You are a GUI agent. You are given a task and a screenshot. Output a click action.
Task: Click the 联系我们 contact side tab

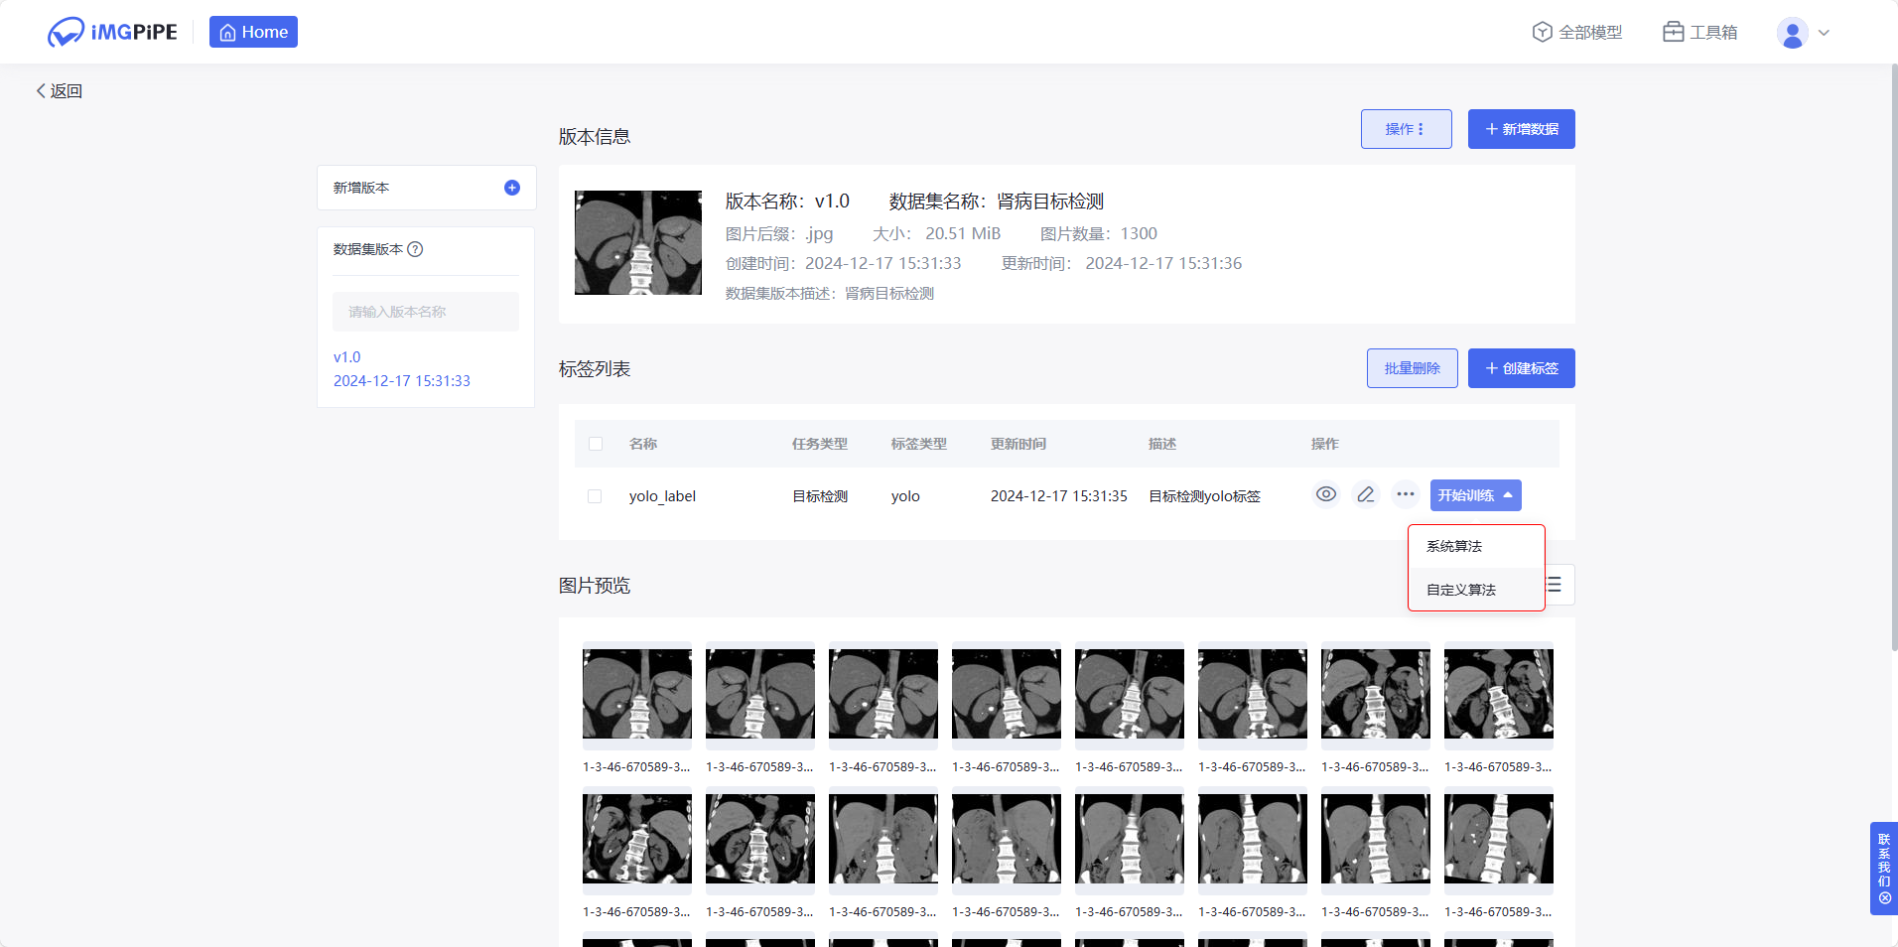coord(1884,860)
